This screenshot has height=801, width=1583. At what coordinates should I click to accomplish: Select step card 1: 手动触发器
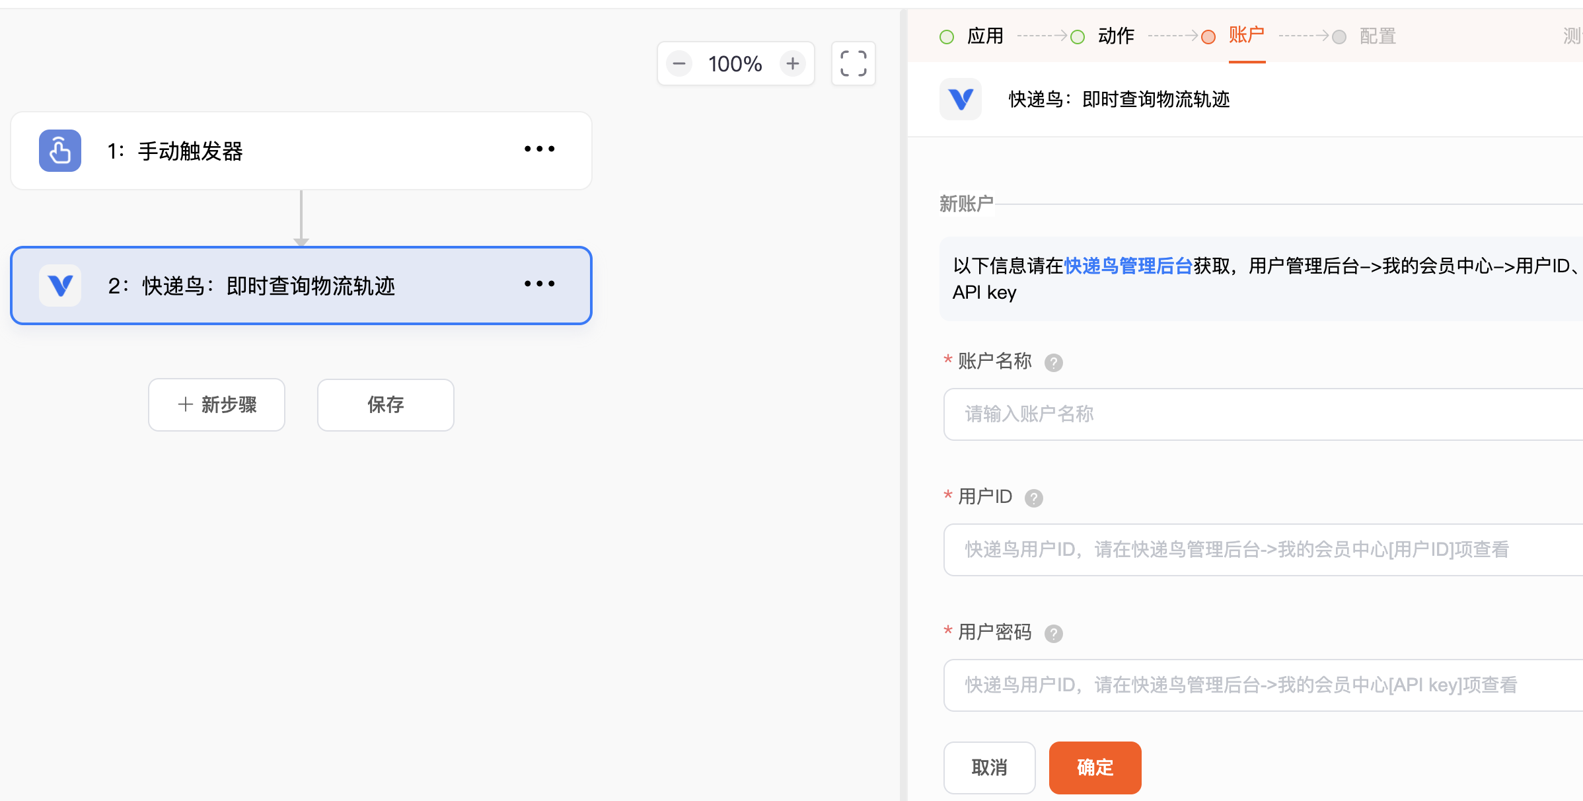coord(301,151)
